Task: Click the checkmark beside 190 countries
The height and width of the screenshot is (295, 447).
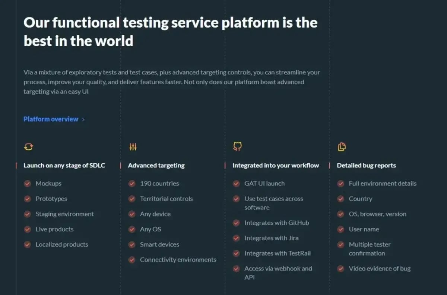Action: point(132,183)
